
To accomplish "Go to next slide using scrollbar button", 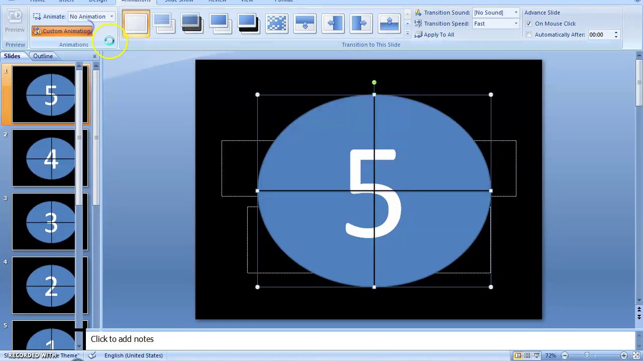I will tap(639, 317).
